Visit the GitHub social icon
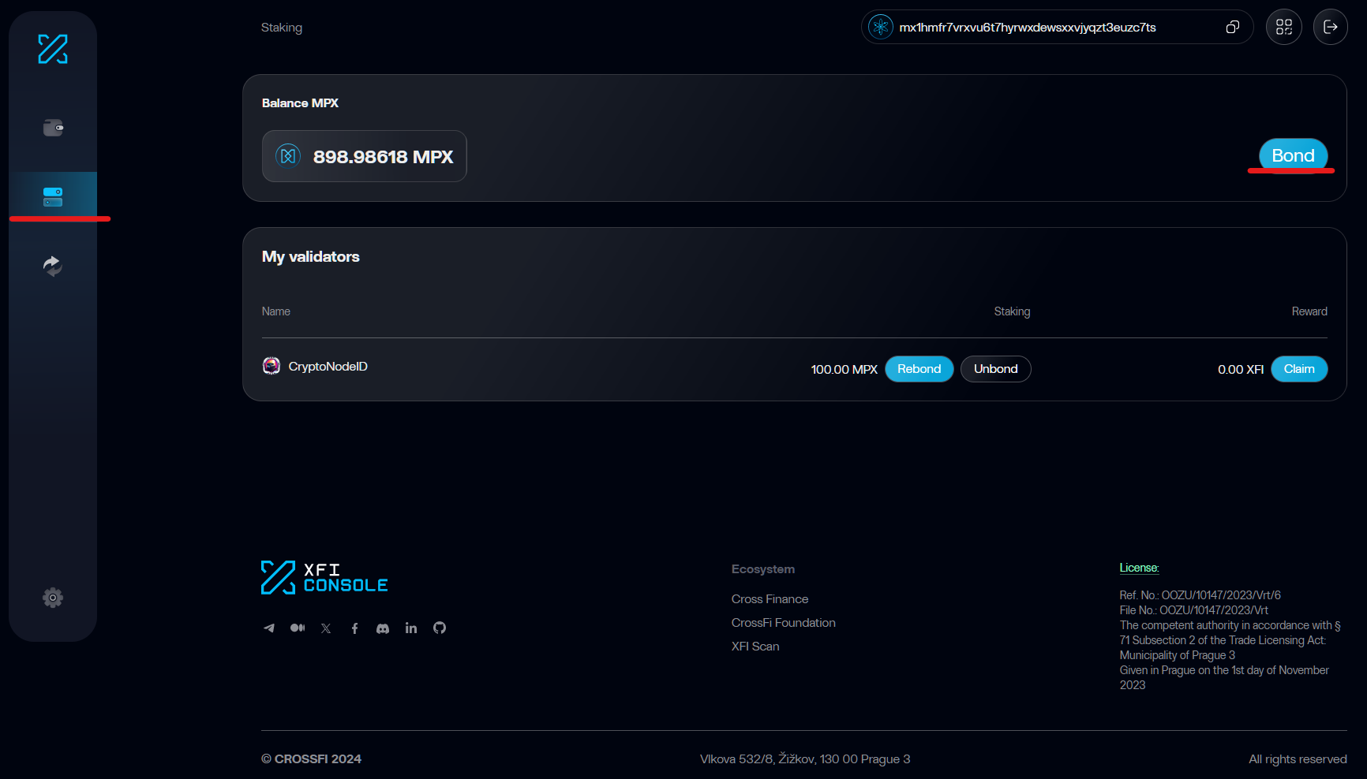This screenshot has height=779, width=1367. tap(440, 628)
